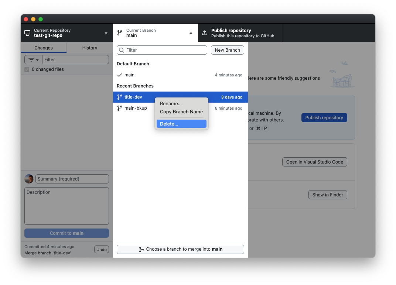Click Undo for the last commit
Screen dimensions: 396x285
click(x=102, y=250)
